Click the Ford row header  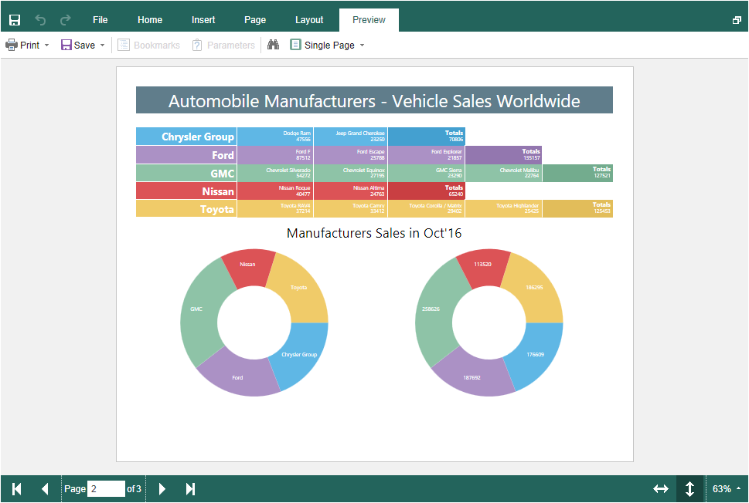(186, 155)
